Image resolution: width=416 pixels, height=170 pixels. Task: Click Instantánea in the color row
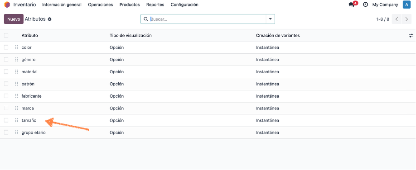pos(267,47)
